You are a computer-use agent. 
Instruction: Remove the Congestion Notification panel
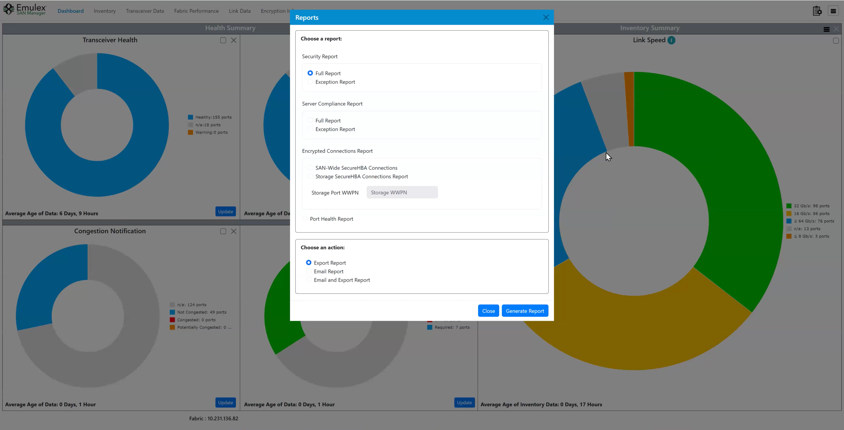[x=234, y=231]
